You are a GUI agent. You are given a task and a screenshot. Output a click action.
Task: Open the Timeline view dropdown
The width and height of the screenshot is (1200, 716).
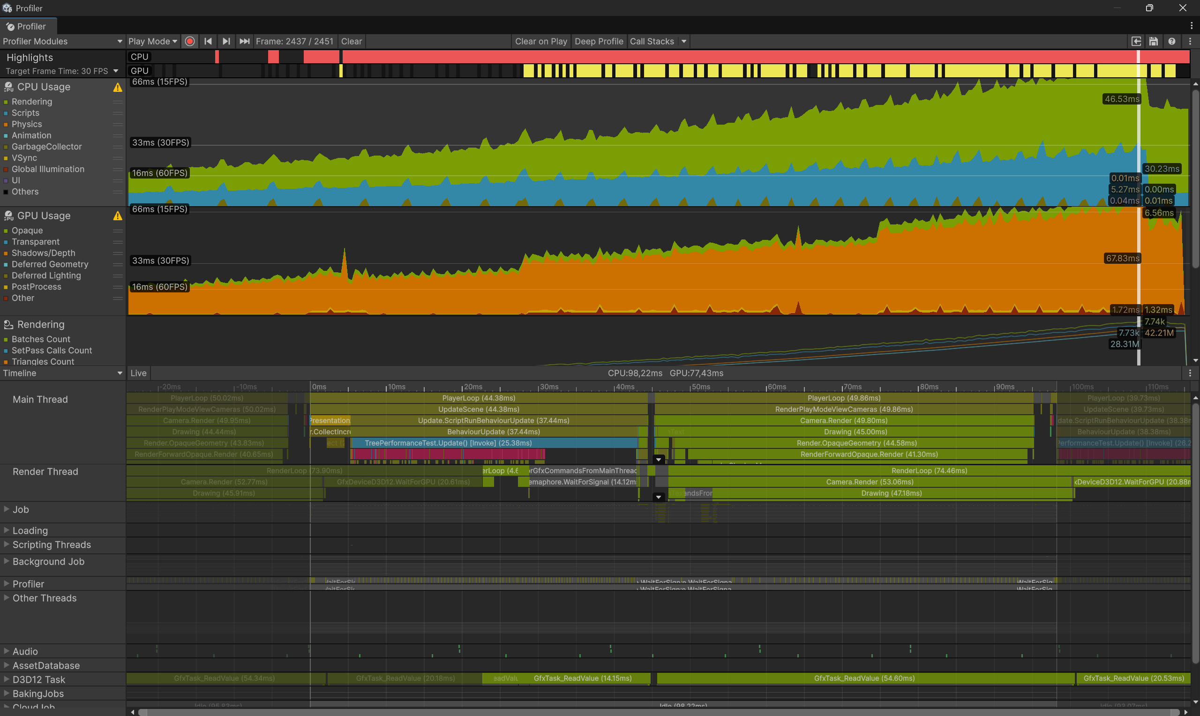[x=62, y=373]
